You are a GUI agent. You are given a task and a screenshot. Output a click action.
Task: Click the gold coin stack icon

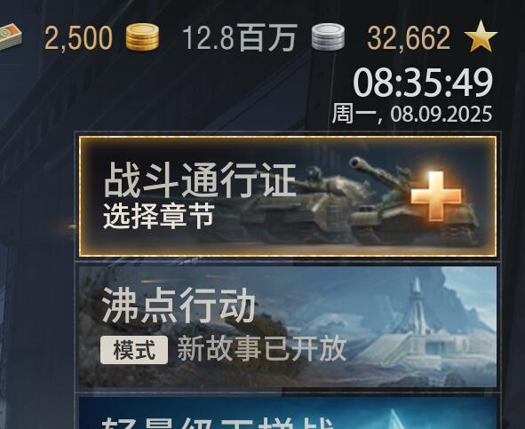click(x=142, y=36)
